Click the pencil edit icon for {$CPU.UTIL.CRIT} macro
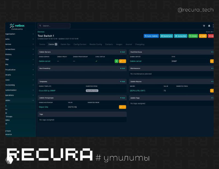The height and width of the screenshot is (169, 219). [x=212, y=90]
